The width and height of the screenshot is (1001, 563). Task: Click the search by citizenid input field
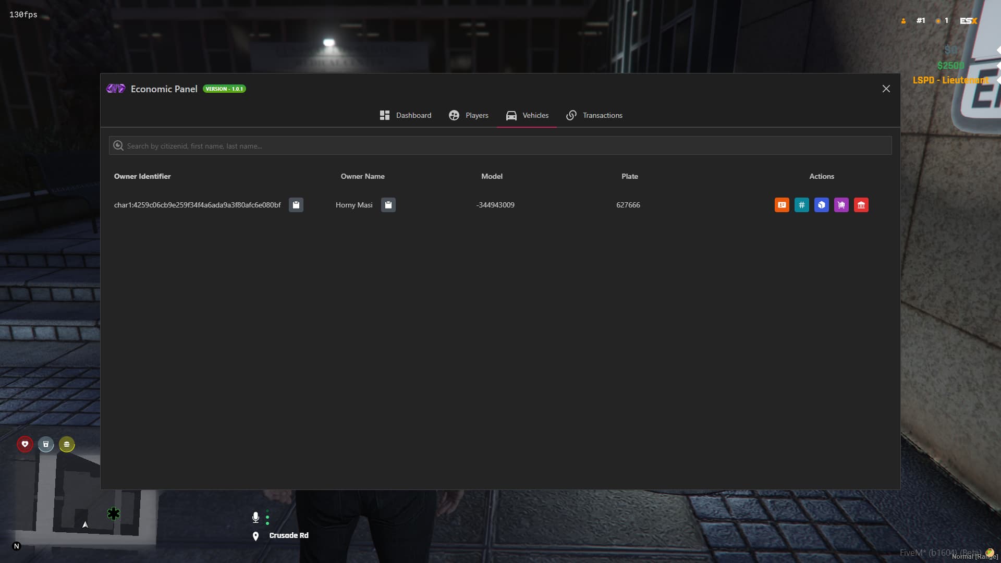click(500, 146)
